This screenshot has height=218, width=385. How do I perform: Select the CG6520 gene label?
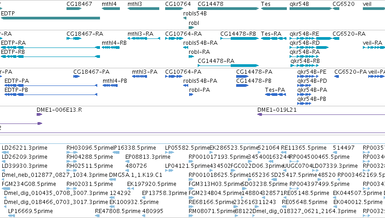(x=343, y=4)
